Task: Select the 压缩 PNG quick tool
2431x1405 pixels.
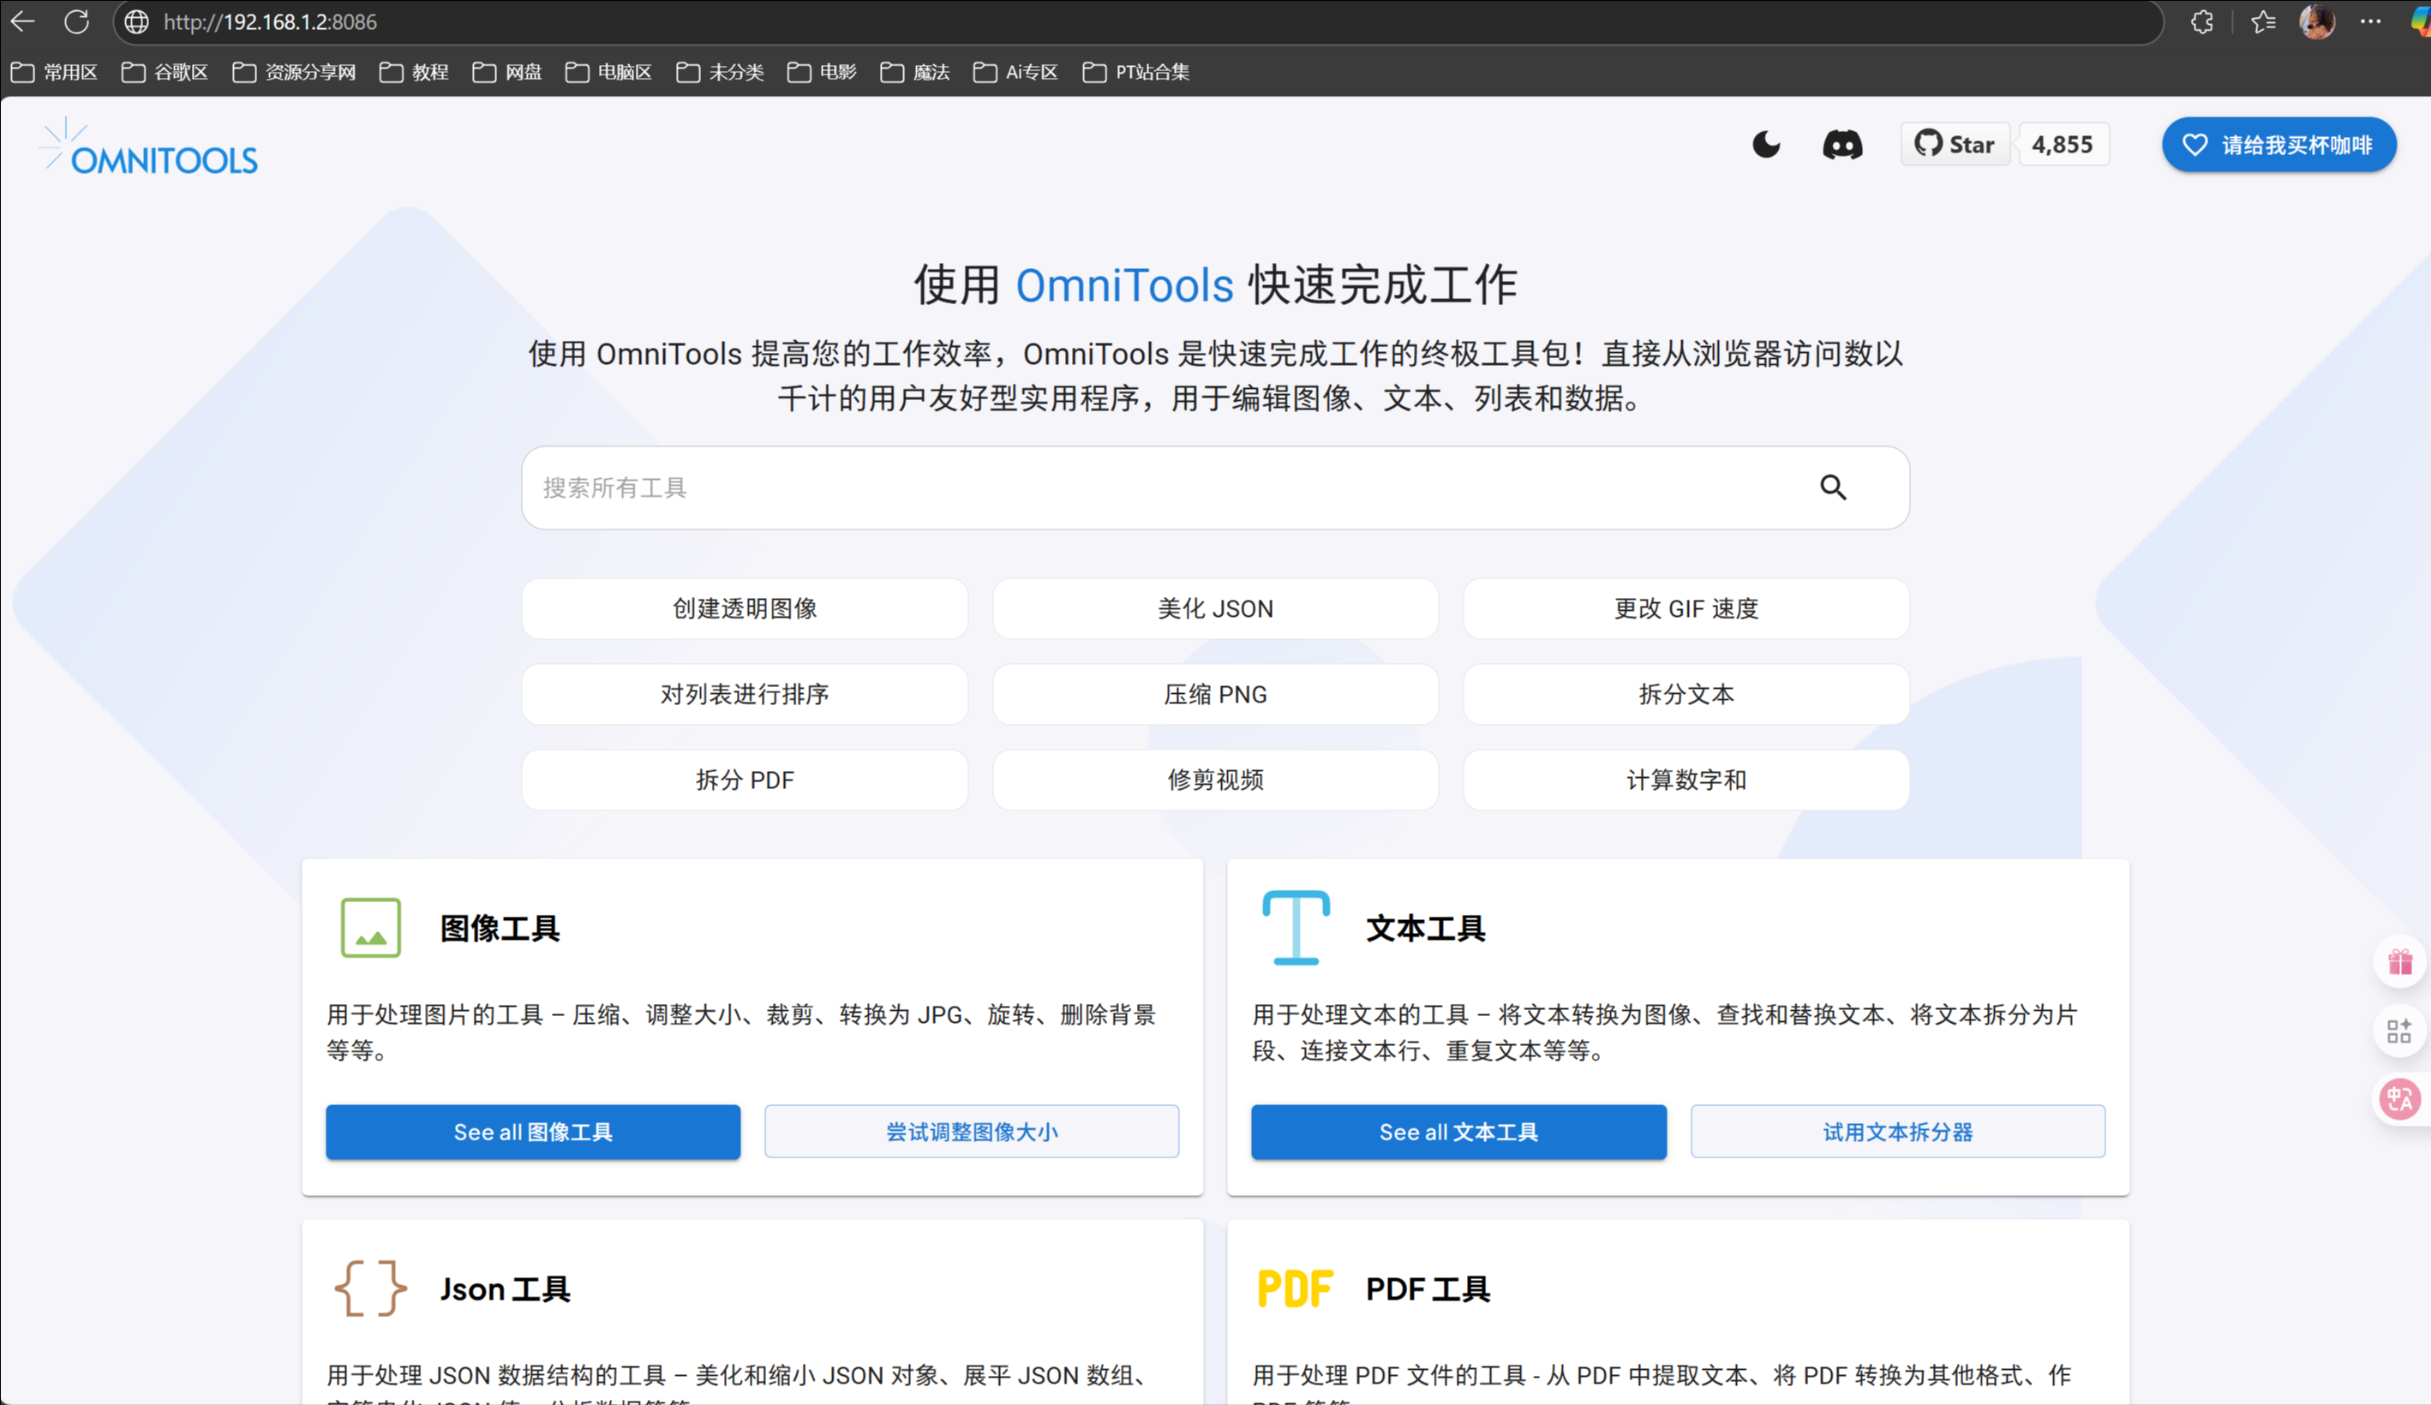Action: tap(1214, 694)
